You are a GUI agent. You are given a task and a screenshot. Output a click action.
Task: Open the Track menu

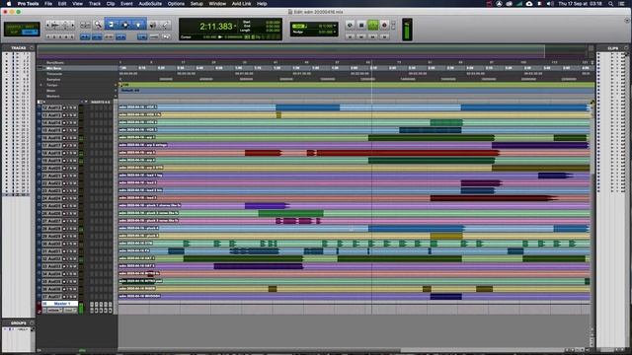pos(95,4)
